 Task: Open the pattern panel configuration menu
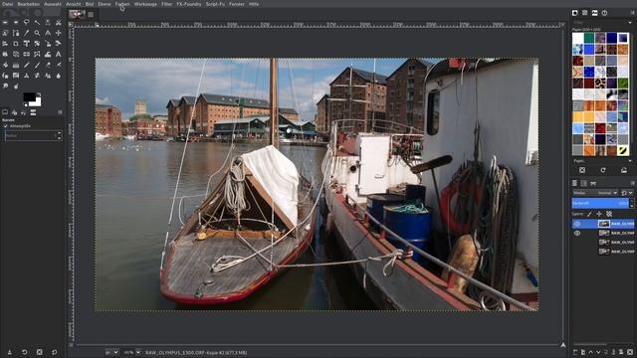[x=633, y=13]
